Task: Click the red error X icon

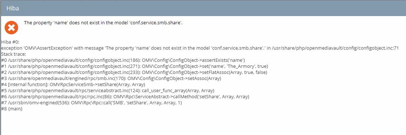Action: point(11,27)
